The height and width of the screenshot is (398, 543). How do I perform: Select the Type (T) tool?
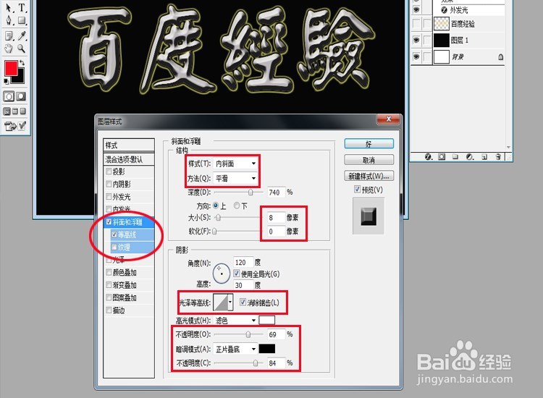click(x=22, y=7)
